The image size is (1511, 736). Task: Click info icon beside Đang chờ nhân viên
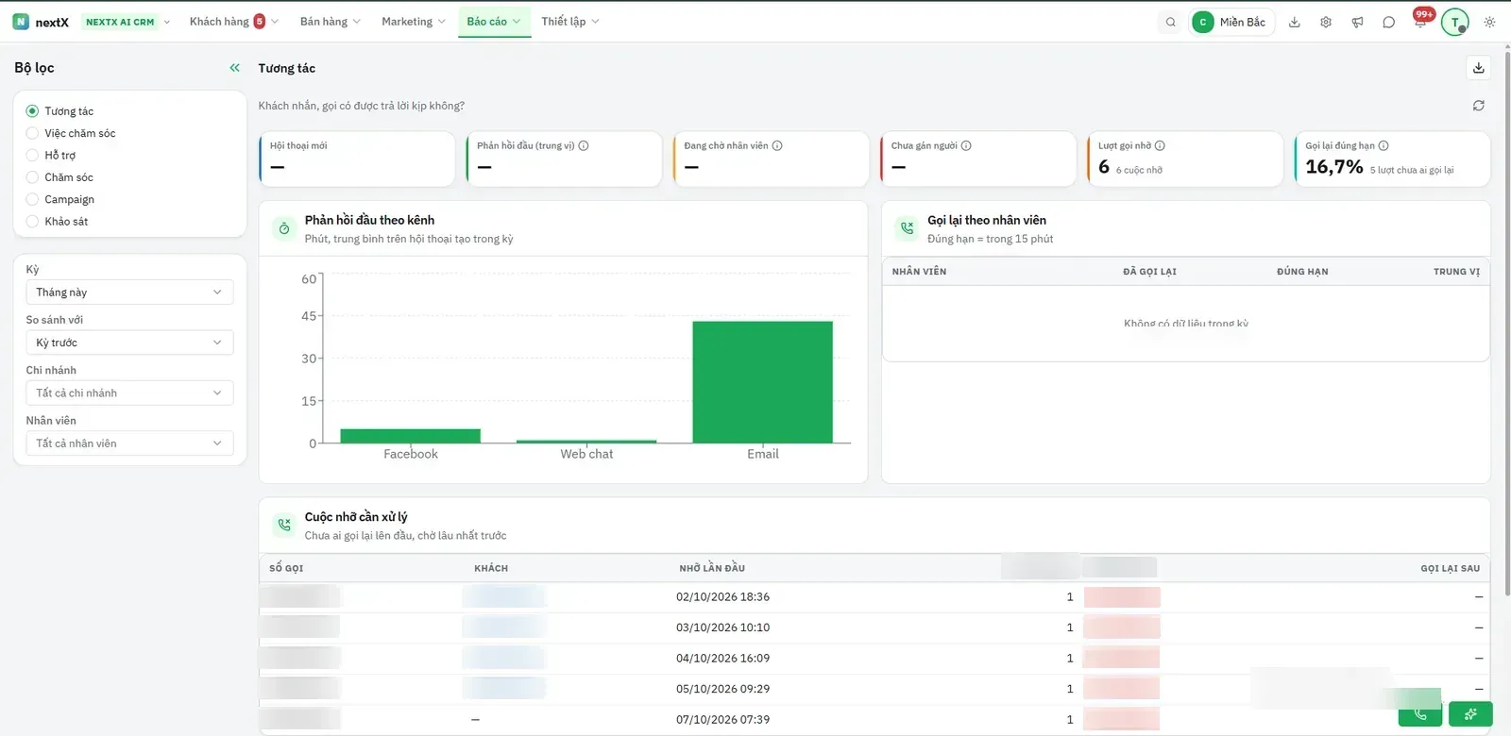[777, 145]
